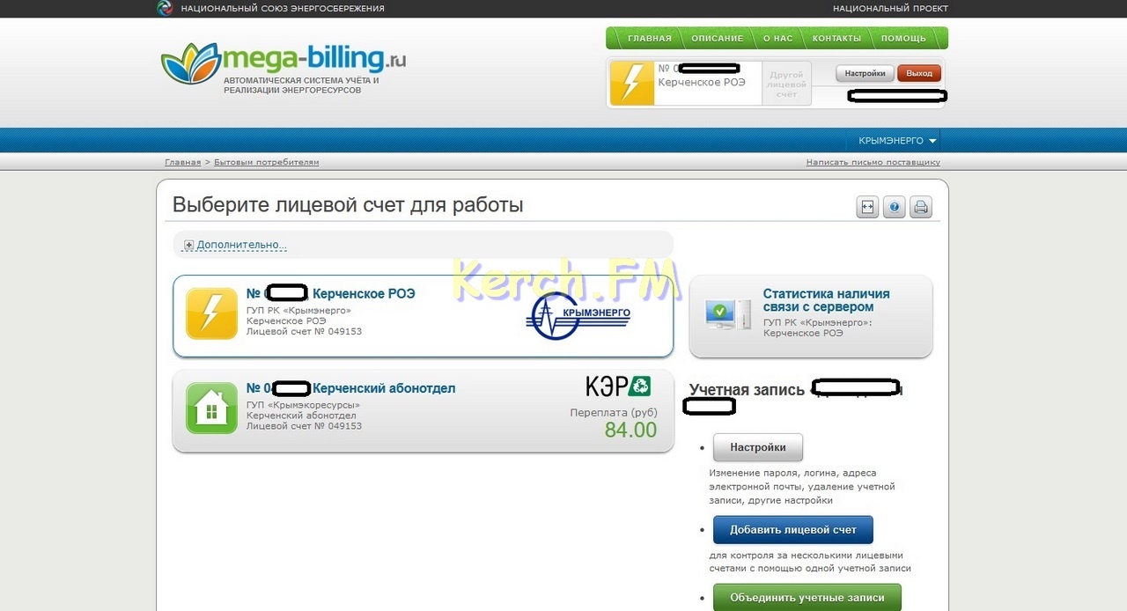The height and width of the screenshot is (611, 1127).
Task: Open help via the question mark icon
Action: pyautogui.click(x=895, y=207)
